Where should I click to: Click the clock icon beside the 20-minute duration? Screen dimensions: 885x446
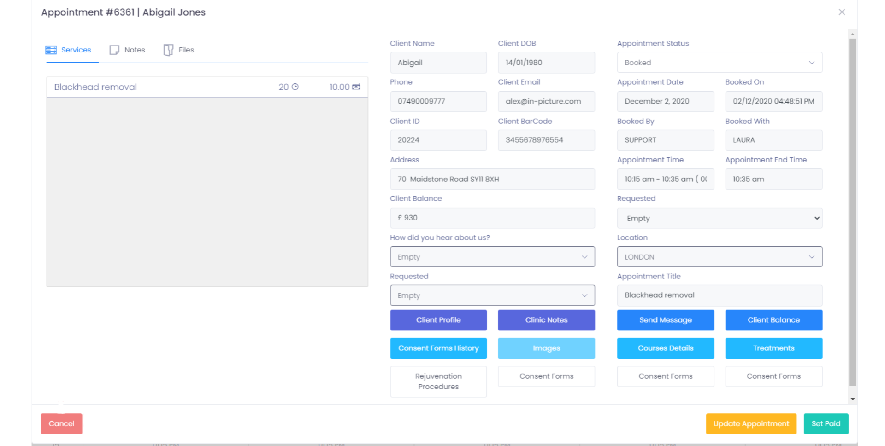point(296,87)
